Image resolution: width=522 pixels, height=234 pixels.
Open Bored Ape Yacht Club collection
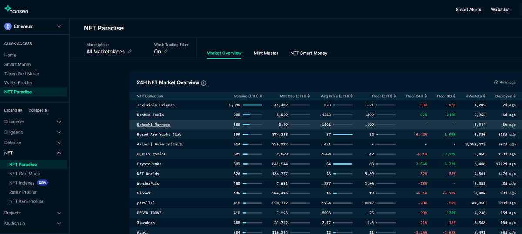pos(159,135)
